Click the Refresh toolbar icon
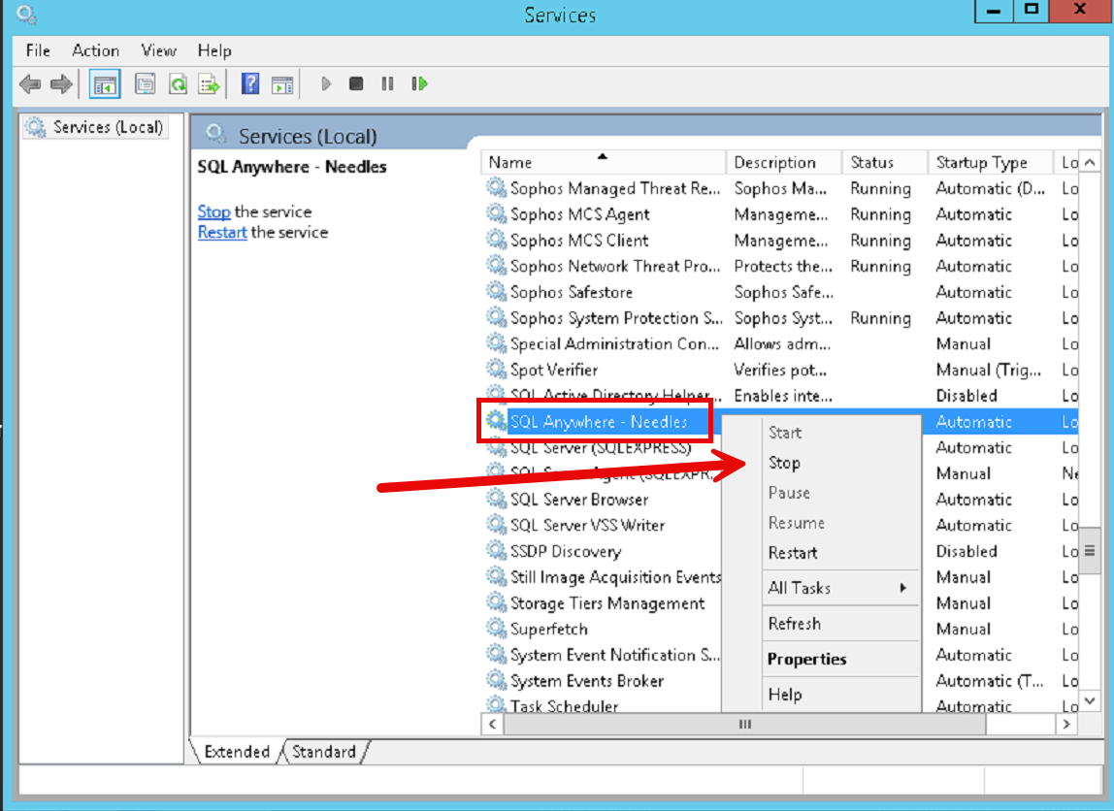The height and width of the screenshot is (811, 1114). [178, 84]
